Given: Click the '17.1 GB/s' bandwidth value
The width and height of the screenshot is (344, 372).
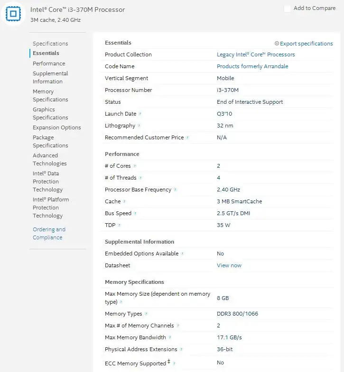Looking at the screenshot, I should point(229,337).
